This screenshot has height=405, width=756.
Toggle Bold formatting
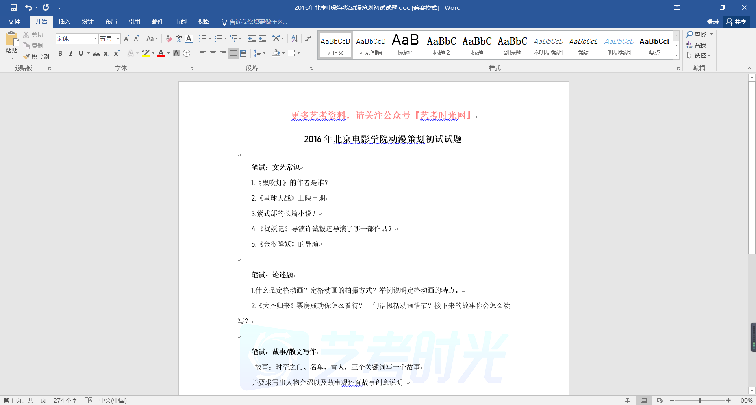(x=60, y=53)
